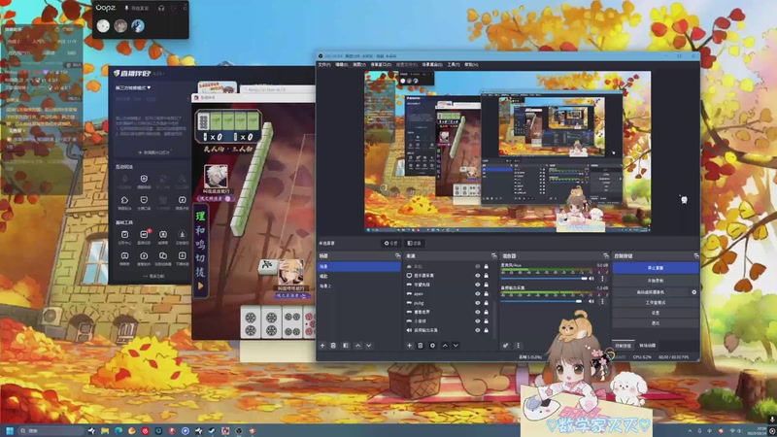The width and height of the screenshot is (777, 437).
Task: Mute 音频输出采集 mixer channel speaker icon
Action: pos(591,301)
